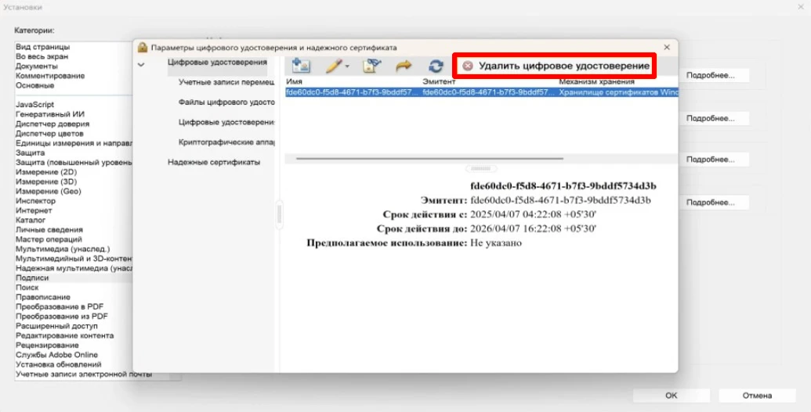The width and height of the screenshot is (811, 412).
Task: Close the digital ID settings dialog
Action: coord(666,48)
